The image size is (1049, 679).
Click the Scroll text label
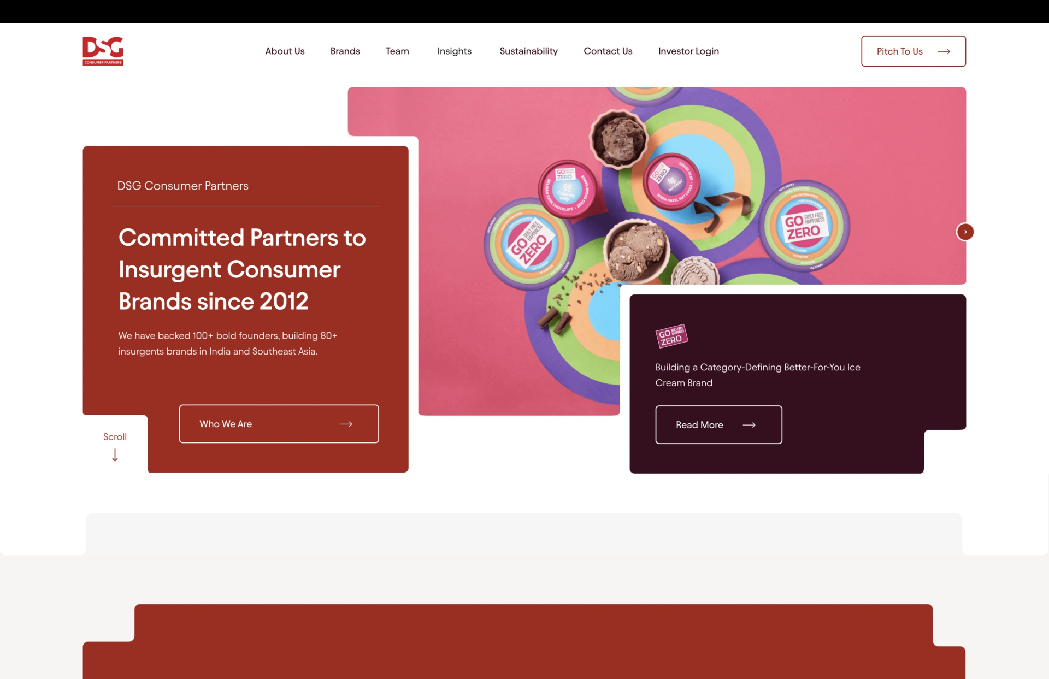click(115, 437)
